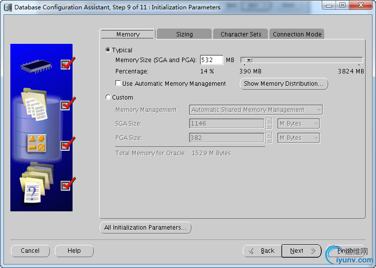
Task: Click the Cancel button
Action: (x=30, y=251)
